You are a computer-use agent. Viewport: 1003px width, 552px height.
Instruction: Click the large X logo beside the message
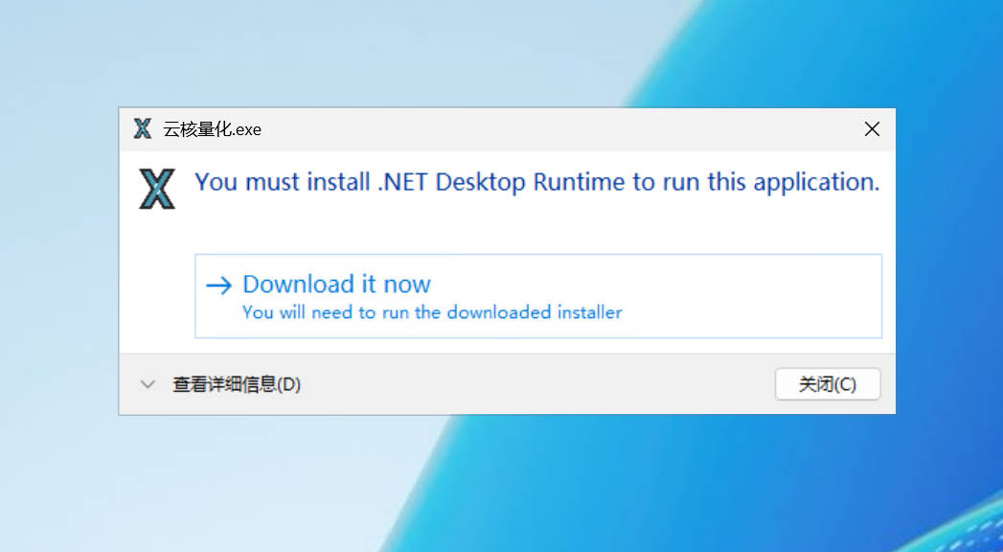[x=157, y=189]
